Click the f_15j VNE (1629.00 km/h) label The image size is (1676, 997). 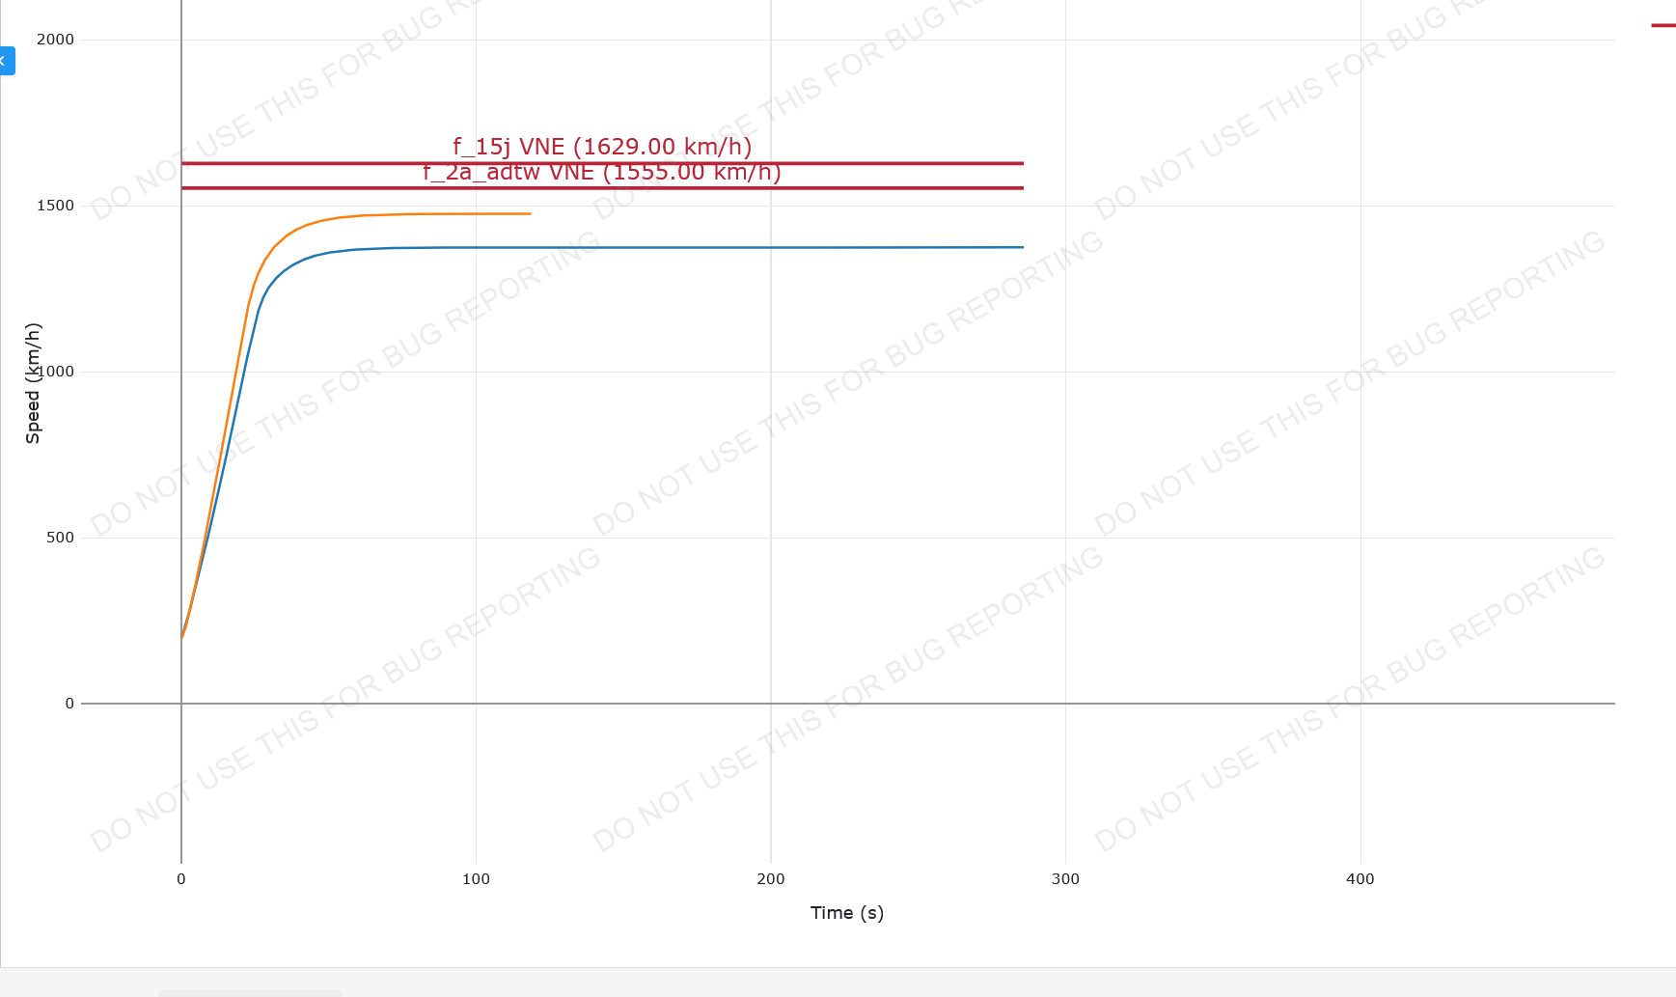point(602,147)
